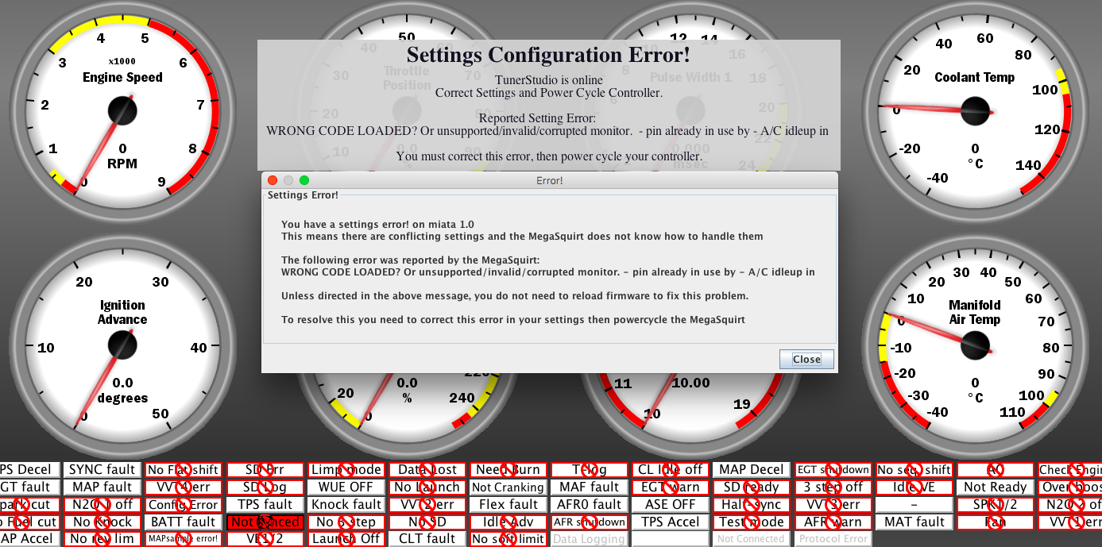Click the TPS Accel indicator
Image resolution: width=1102 pixels, height=547 pixels.
670,522
